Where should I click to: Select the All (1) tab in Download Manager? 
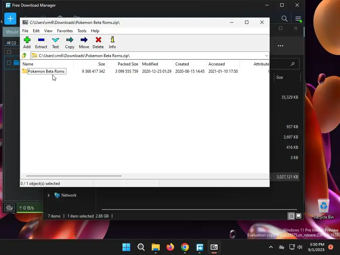click(x=11, y=43)
